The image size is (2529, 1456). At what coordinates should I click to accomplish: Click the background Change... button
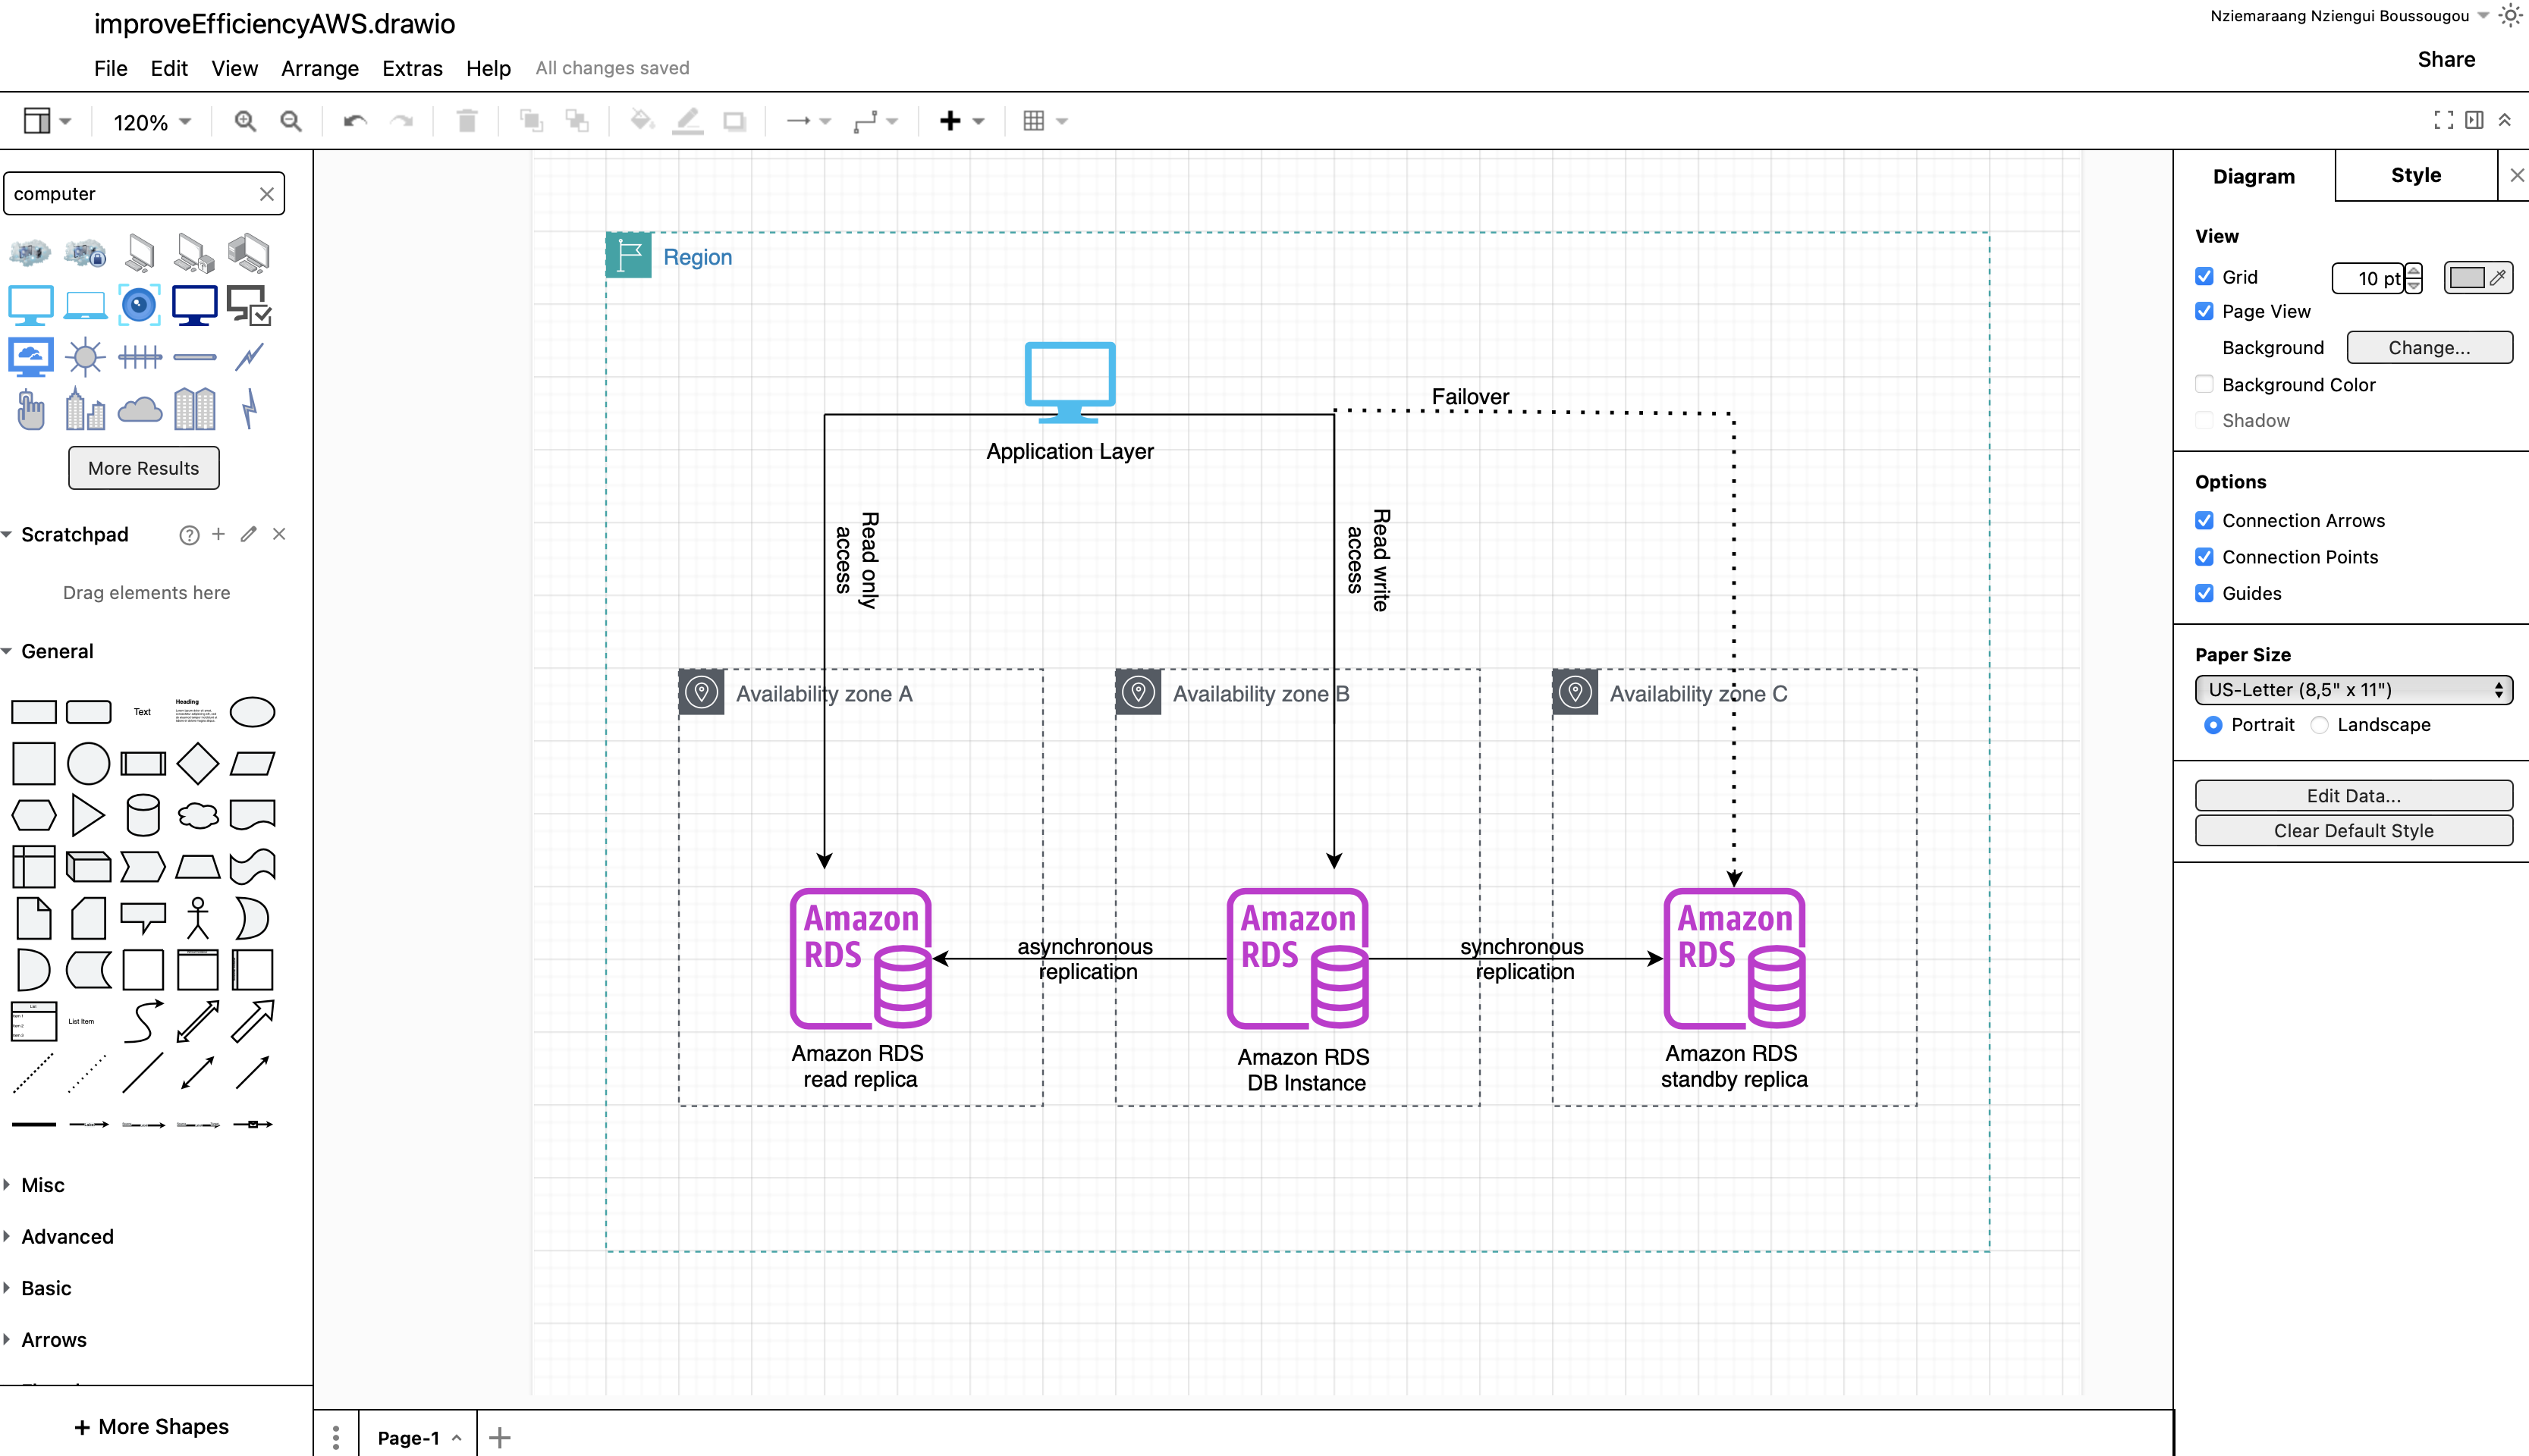click(x=2429, y=348)
